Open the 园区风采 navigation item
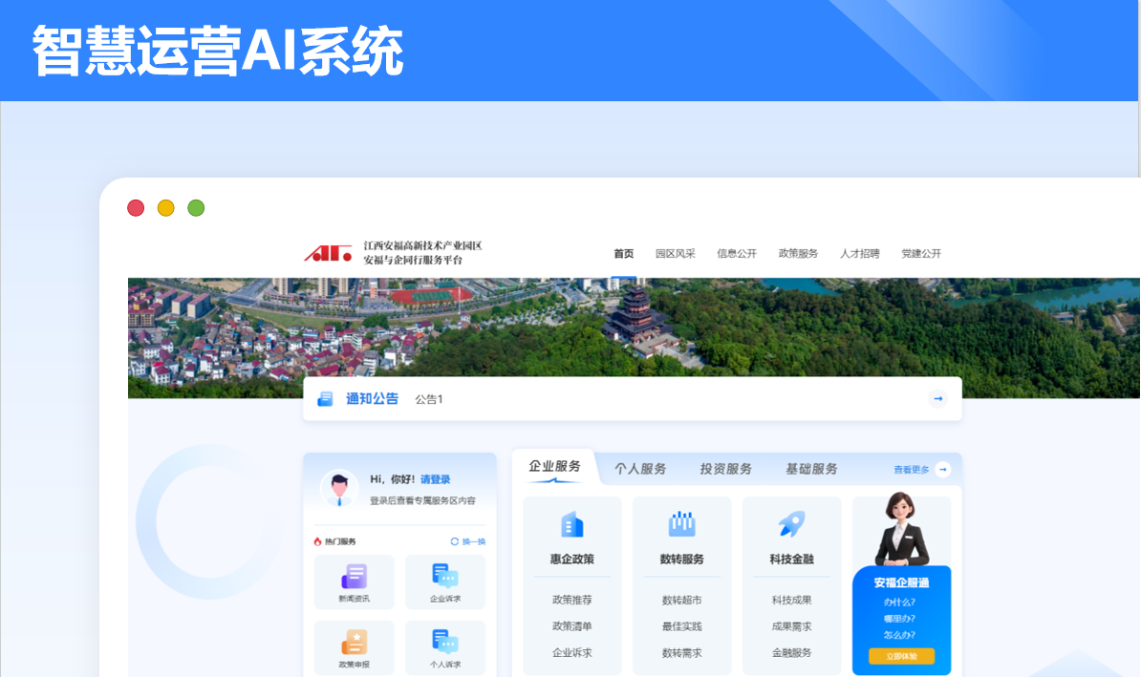This screenshot has width=1141, height=677. click(676, 254)
